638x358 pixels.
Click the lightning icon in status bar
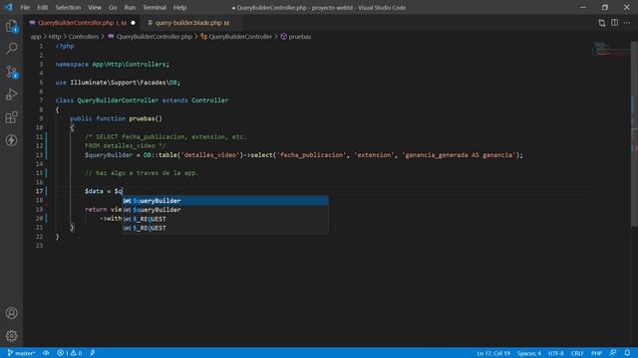(93, 353)
